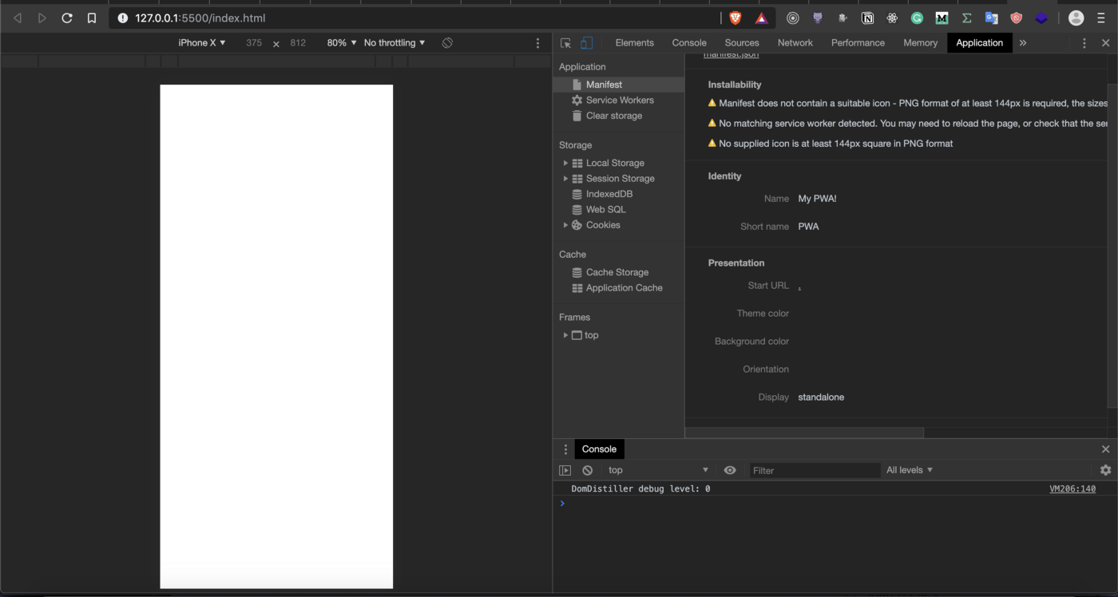
Task: Click the clear console icon
Action: coord(588,470)
